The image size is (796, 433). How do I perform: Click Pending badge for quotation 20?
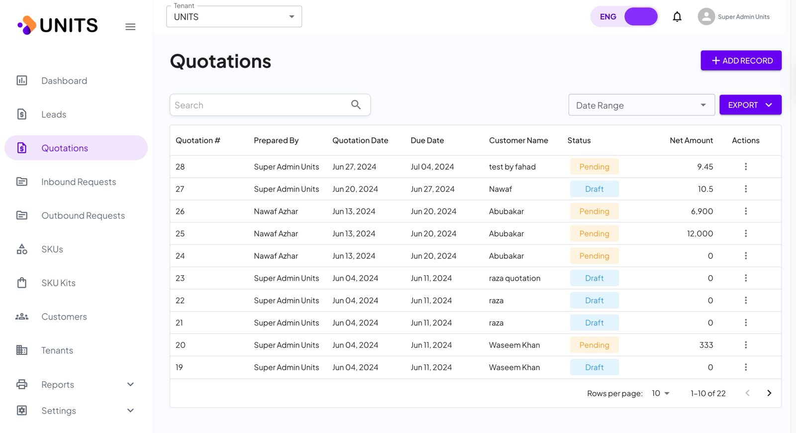[x=595, y=345]
